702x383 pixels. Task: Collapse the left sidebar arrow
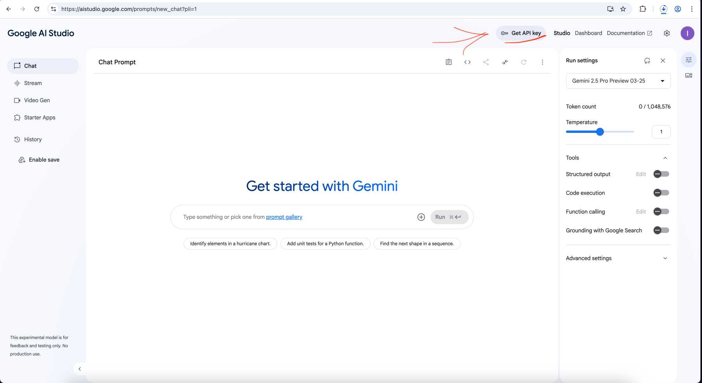click(80, 369)
